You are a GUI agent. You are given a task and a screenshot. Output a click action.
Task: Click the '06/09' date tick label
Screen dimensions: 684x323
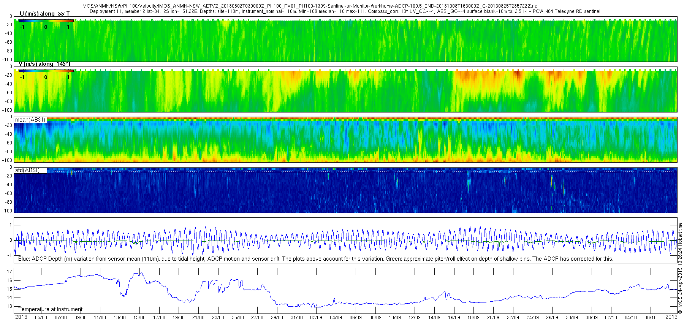coord(356,318)
